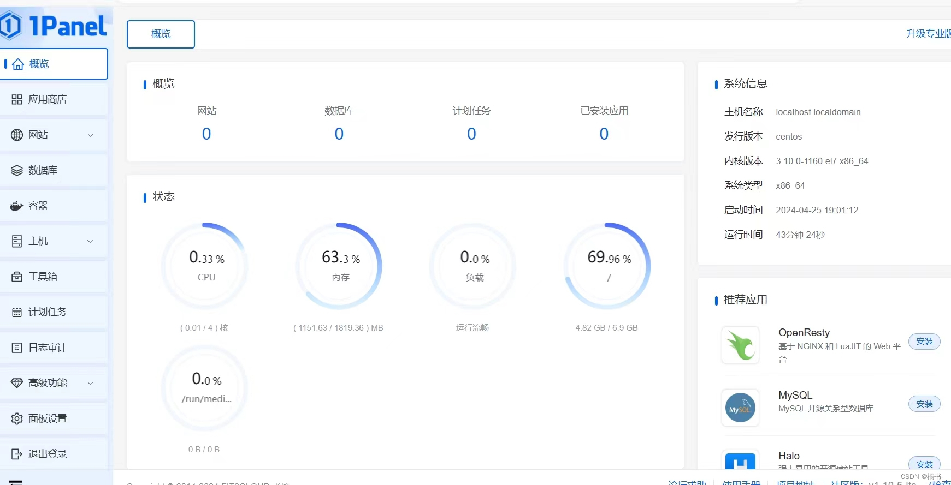Click the 网站 count value 0
951x485 pixels.
[x=206, y=134]
